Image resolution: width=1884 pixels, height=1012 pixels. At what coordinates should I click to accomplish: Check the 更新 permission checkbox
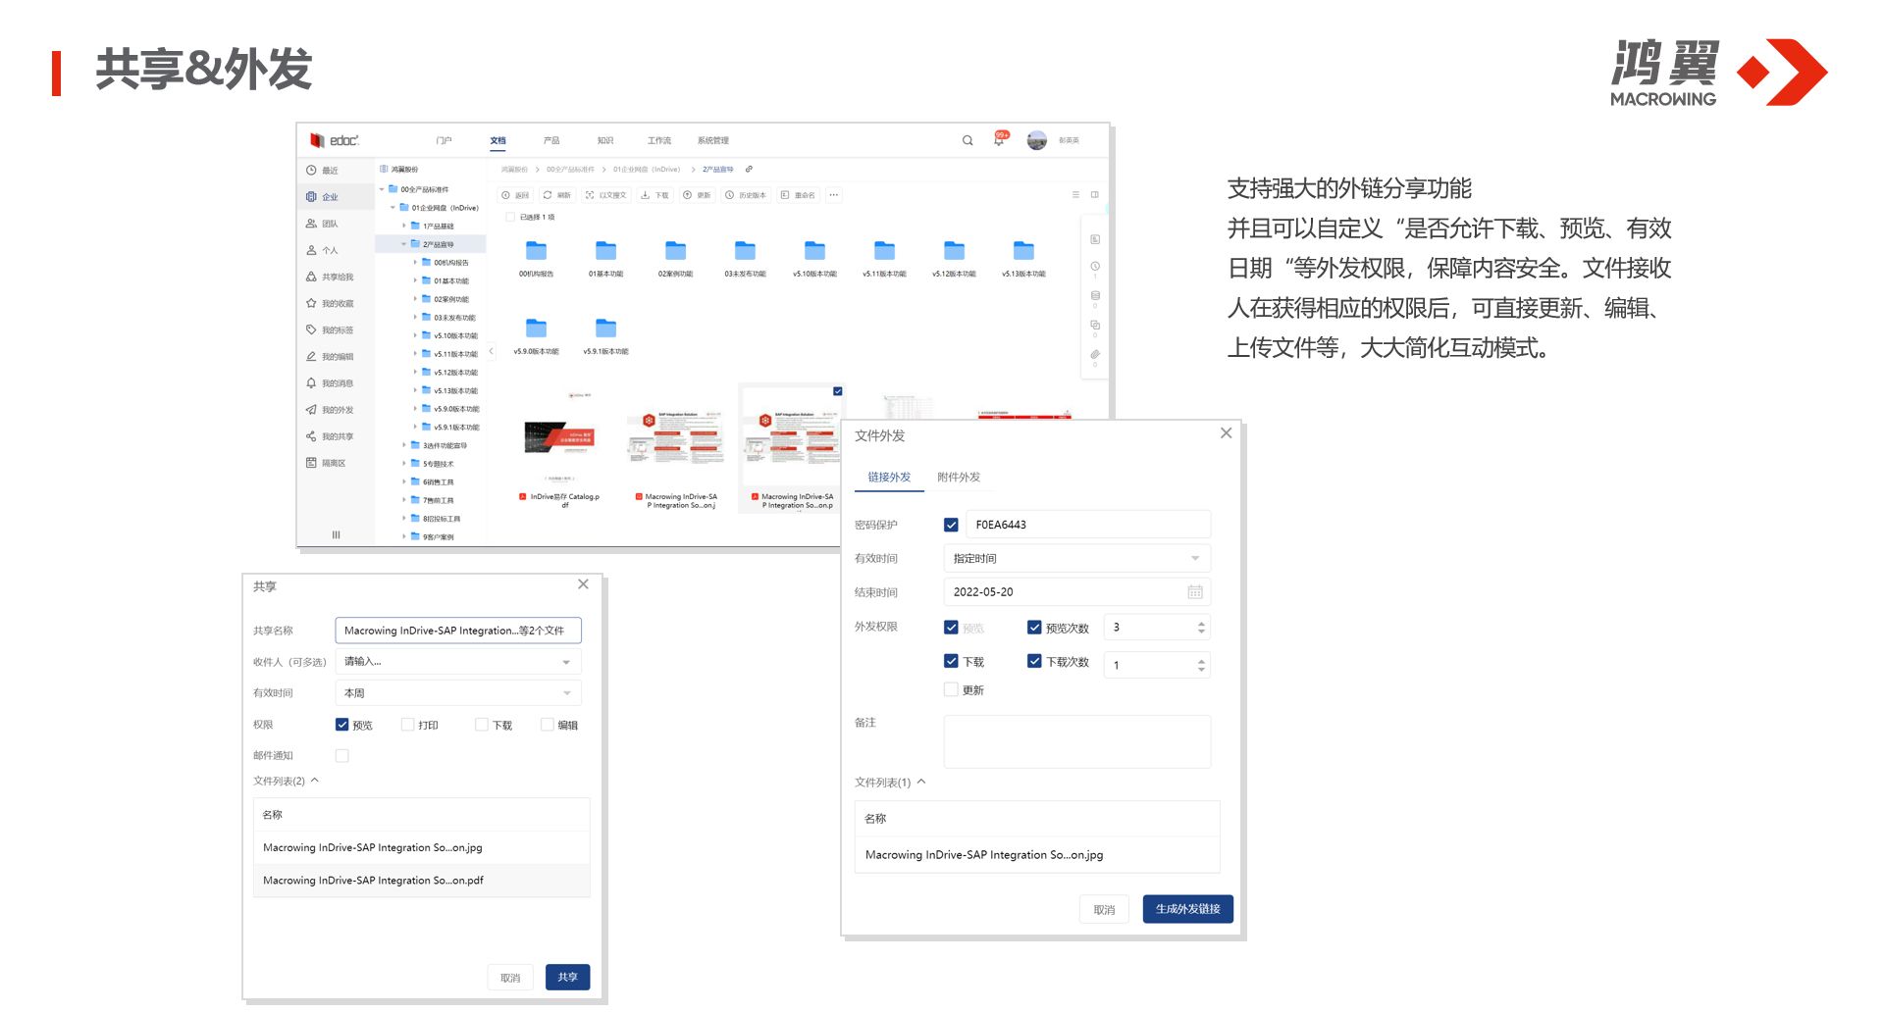[951, 690]
